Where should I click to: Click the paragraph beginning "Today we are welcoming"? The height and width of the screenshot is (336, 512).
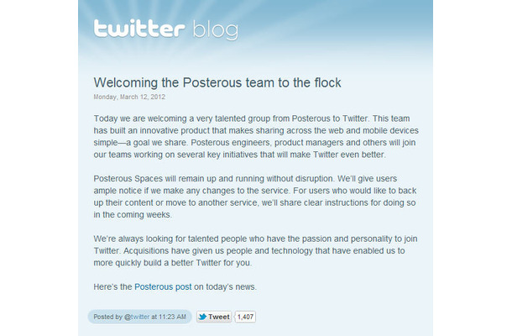[256, 137]
